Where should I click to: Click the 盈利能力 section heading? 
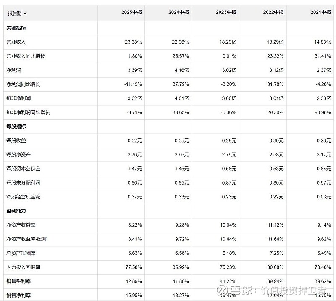(16, 211)
